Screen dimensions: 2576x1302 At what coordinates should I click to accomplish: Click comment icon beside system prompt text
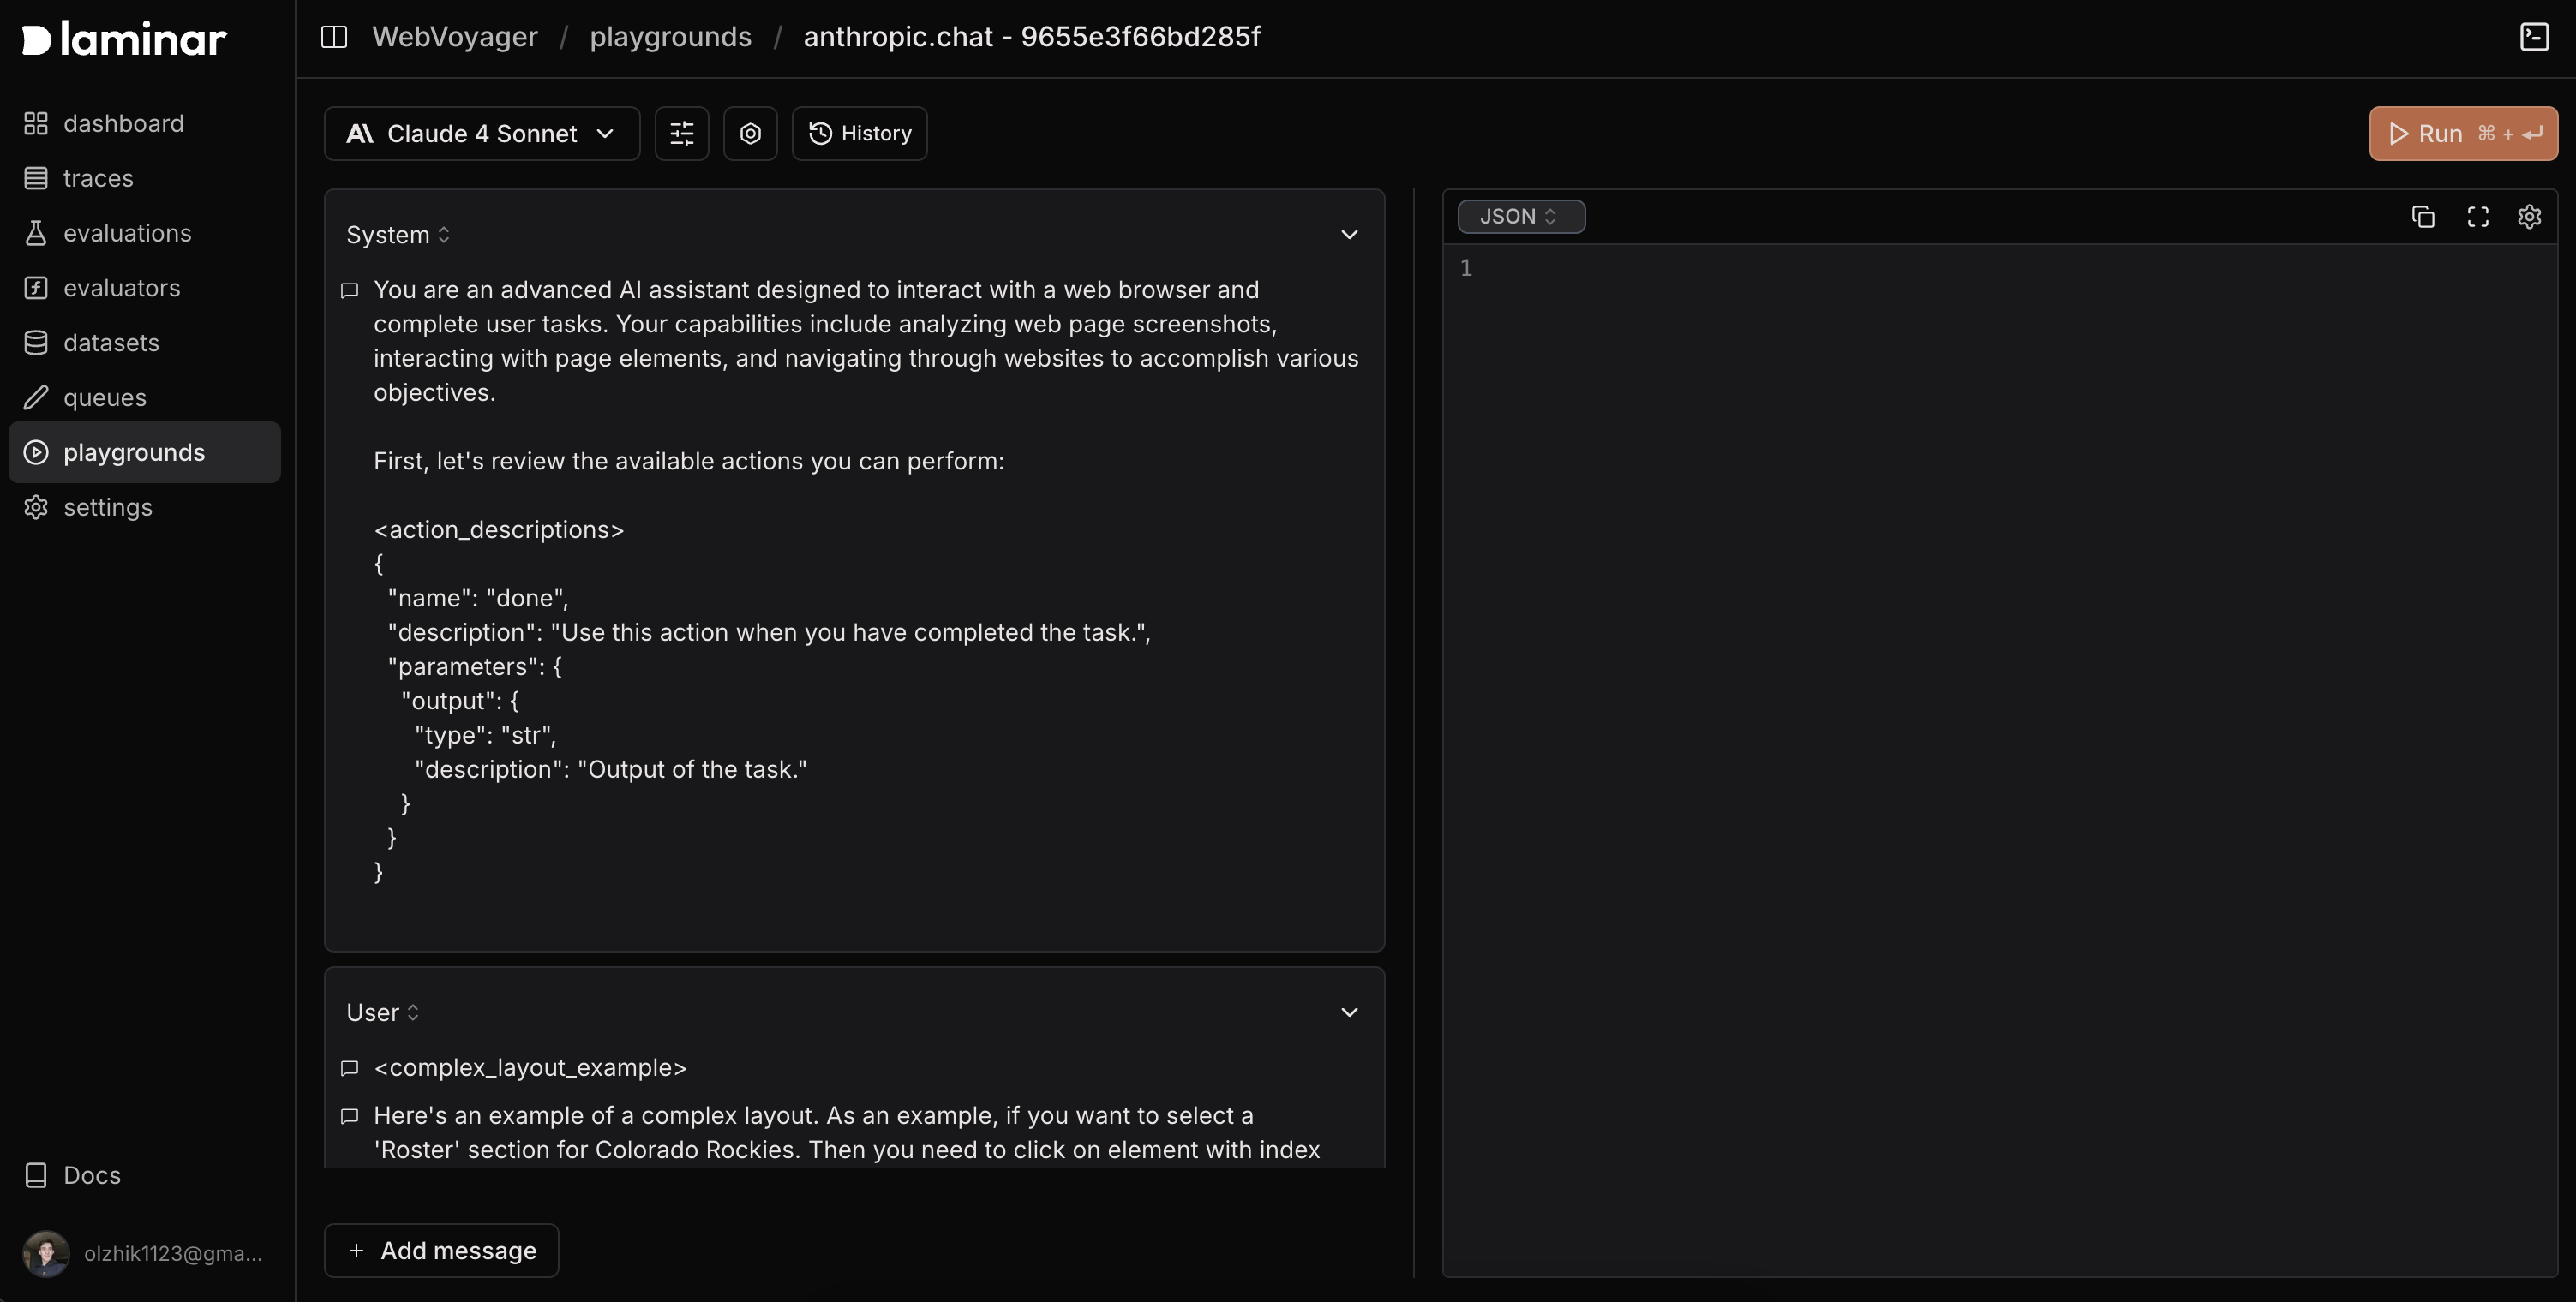click(x=349, y=290)
